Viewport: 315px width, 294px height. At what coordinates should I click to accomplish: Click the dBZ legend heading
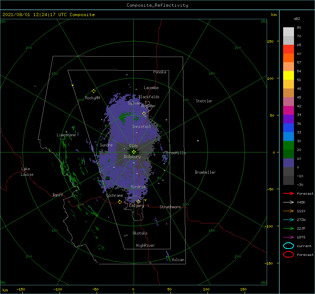297,19
